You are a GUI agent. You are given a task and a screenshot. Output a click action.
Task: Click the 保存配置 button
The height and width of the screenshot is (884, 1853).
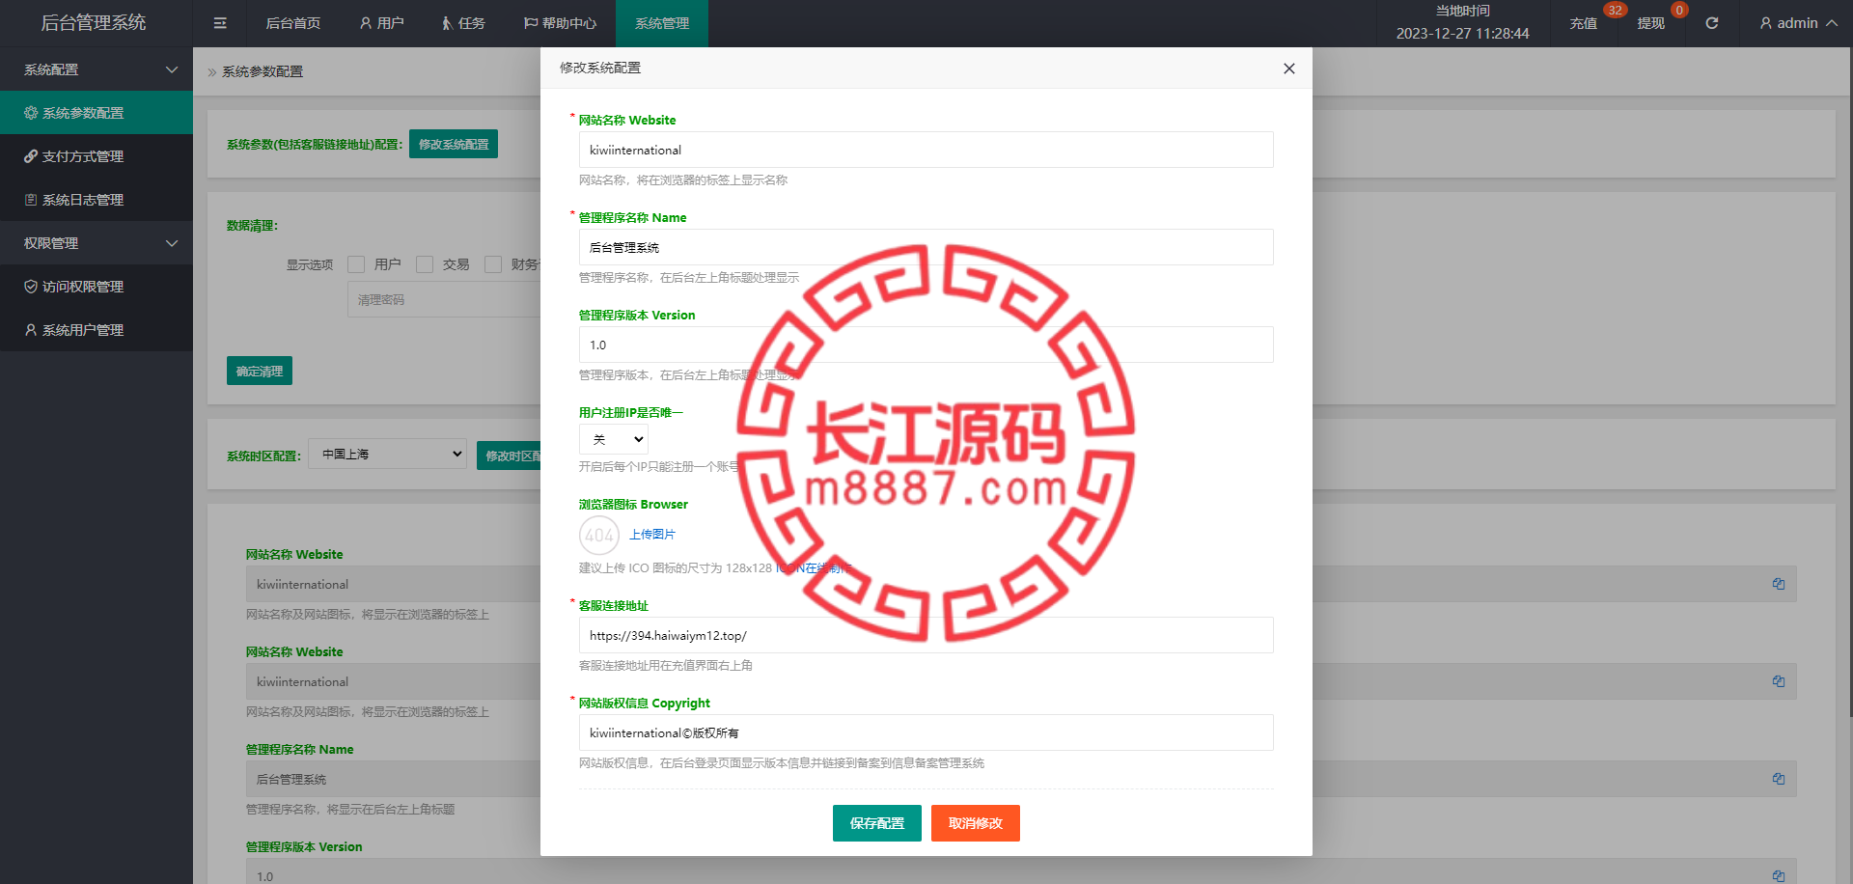point(876,823)
